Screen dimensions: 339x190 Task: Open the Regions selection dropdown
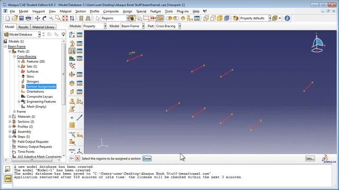point(128,18)
